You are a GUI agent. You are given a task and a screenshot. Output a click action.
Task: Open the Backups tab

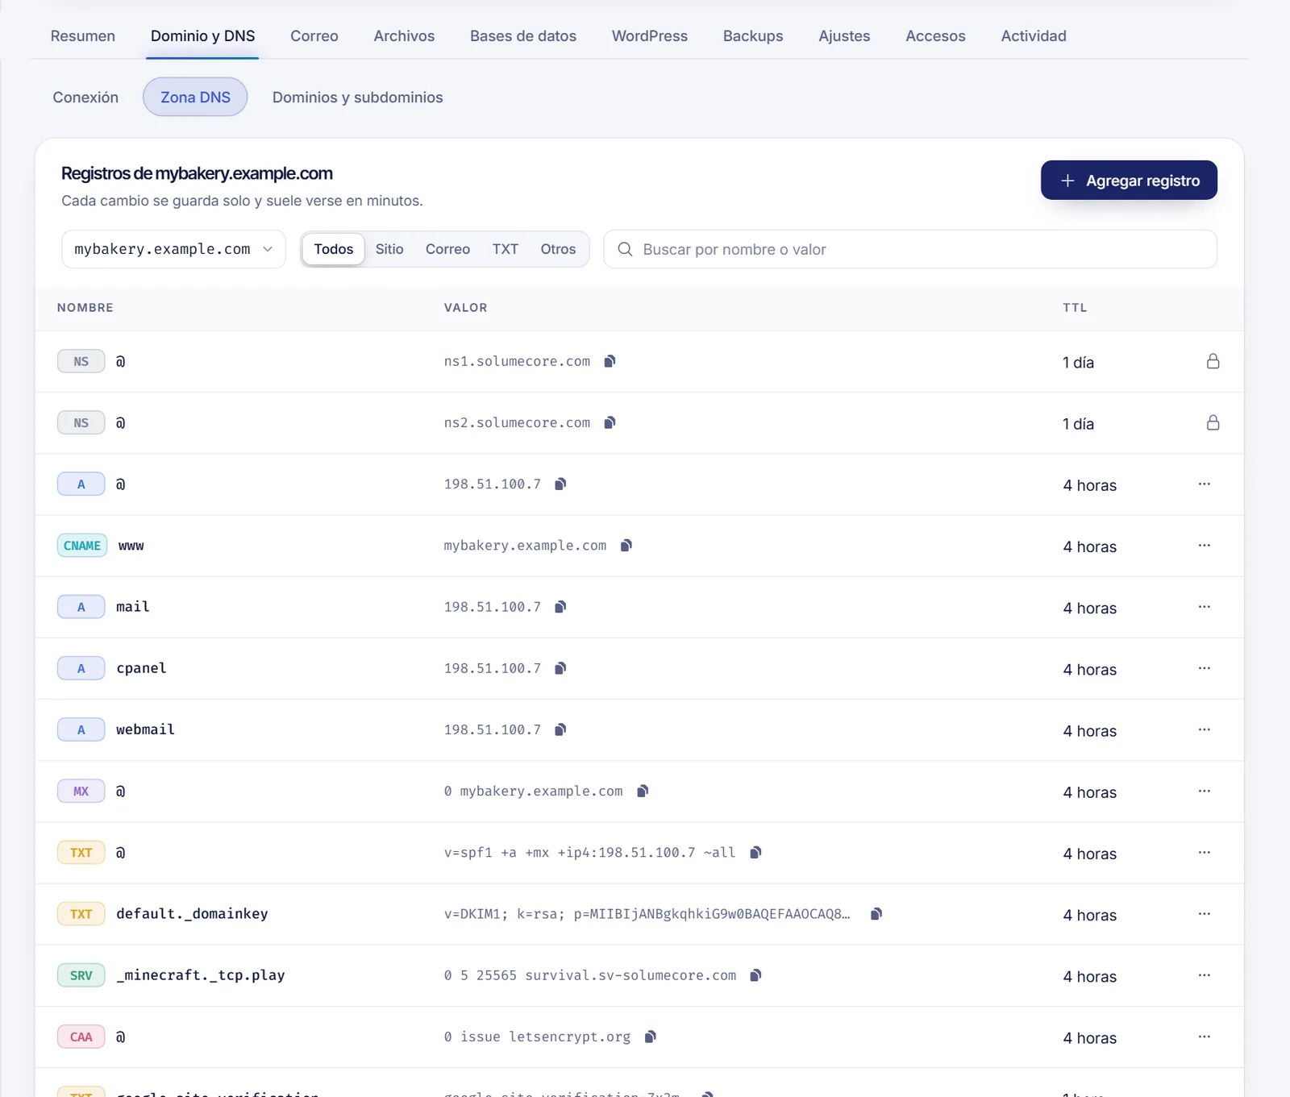(753, 36)
